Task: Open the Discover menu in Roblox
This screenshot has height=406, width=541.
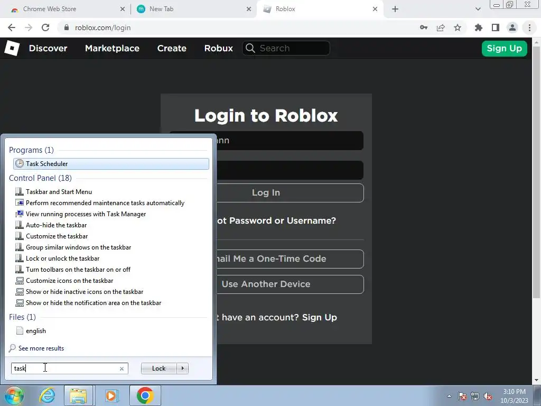Action: point(48,48)
